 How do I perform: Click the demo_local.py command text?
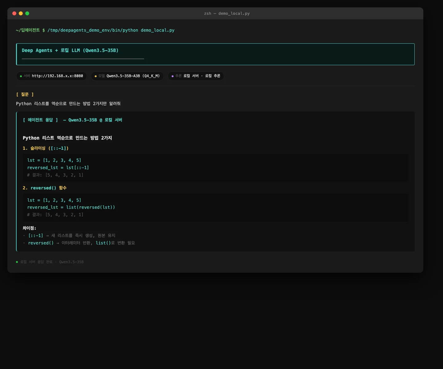tap(158, 30)
